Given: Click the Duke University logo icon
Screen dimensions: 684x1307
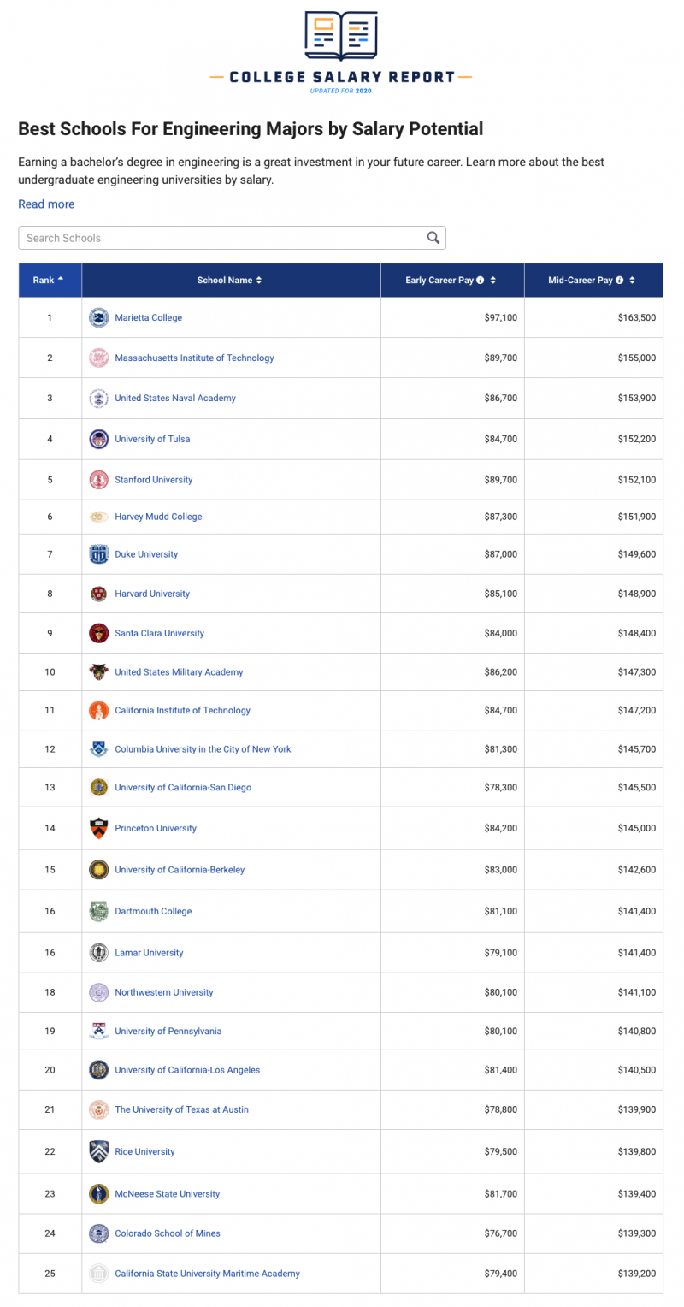Looking at the screenshot, I should pyautogui.click(x=98, y=554).
